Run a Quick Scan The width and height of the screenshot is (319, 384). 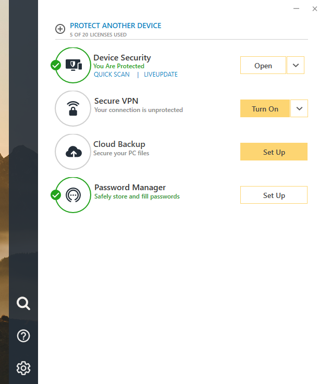pyautogui.click(x=112, y=75)
